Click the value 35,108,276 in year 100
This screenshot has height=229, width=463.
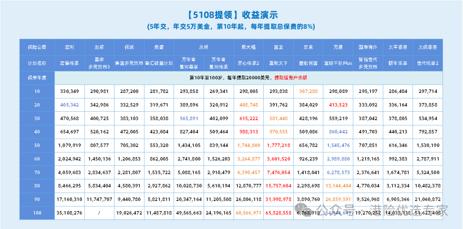tap(69, 213)
